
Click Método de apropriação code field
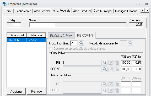pos(123,43)
